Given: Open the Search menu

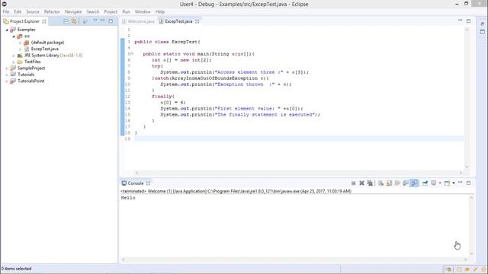Looking at the screenshot, I should pyautogui.click(x=93, y=11).
